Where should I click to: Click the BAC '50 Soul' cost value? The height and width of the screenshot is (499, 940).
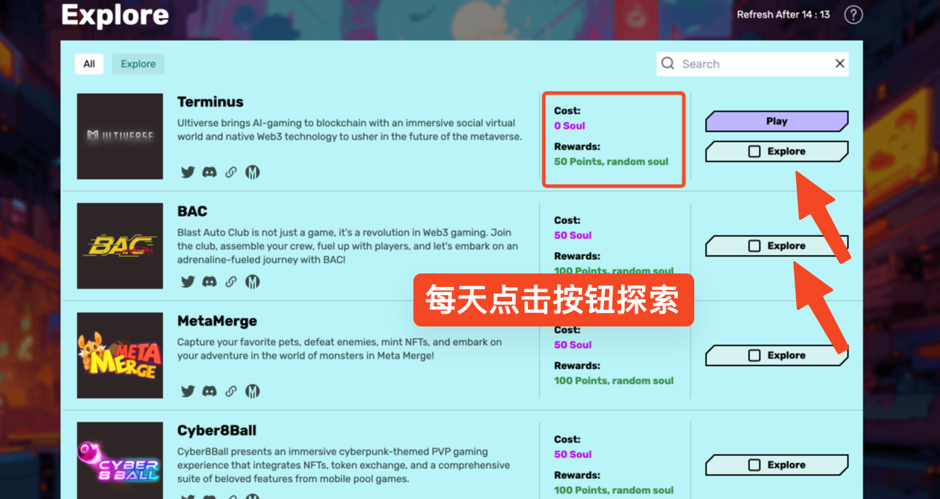(573, 235)
